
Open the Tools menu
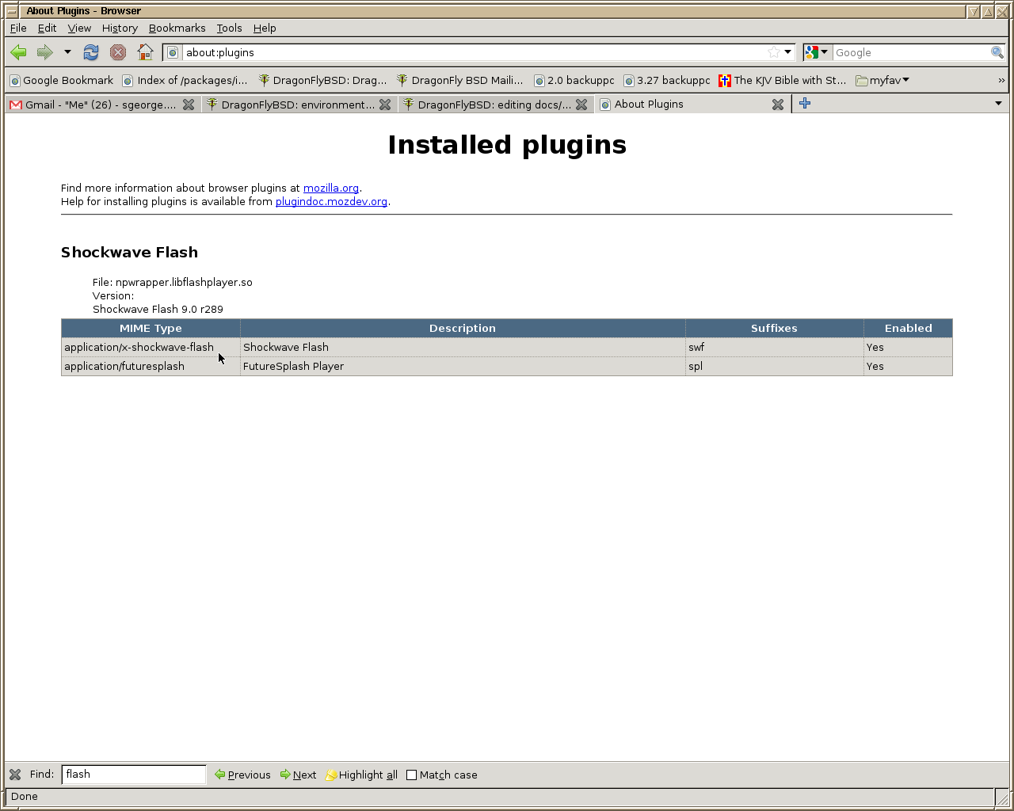[229, 28]
